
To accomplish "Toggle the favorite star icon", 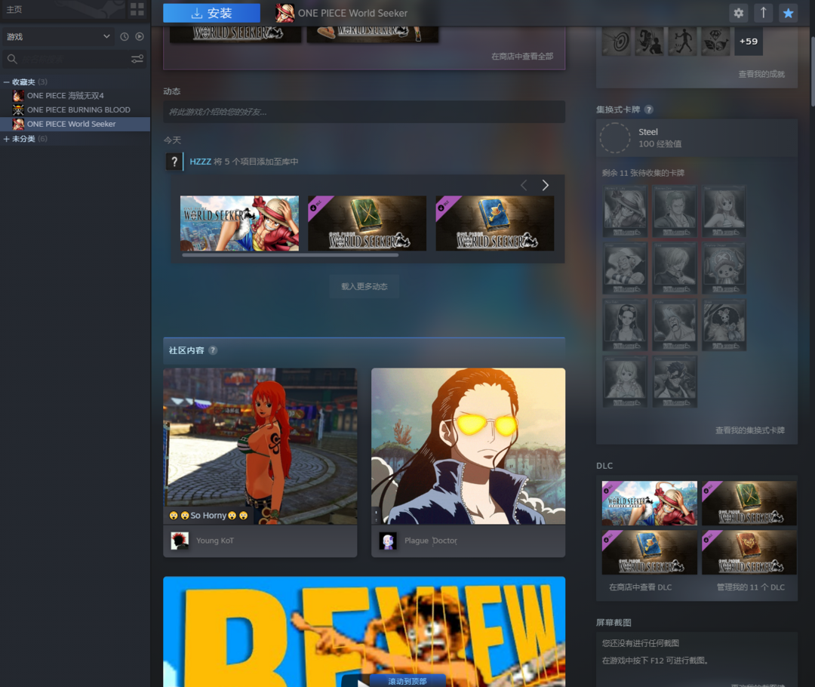I will (x=788, y=13).
